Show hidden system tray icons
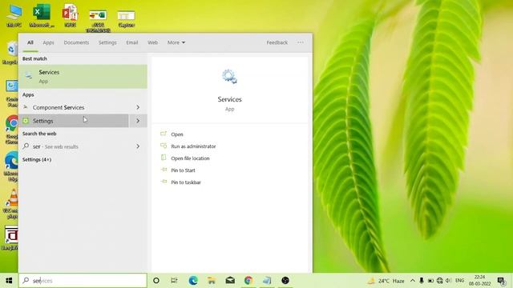The image size is (513, 288). click(413, 281)
